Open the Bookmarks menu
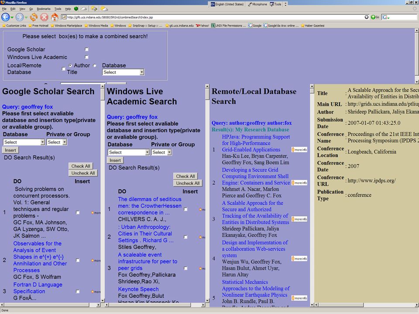The height and width of the screenshot is (314, 419). [x=44, y=9]
